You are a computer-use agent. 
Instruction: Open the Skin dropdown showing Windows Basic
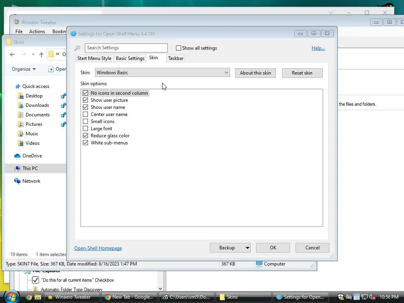point(162,73)
